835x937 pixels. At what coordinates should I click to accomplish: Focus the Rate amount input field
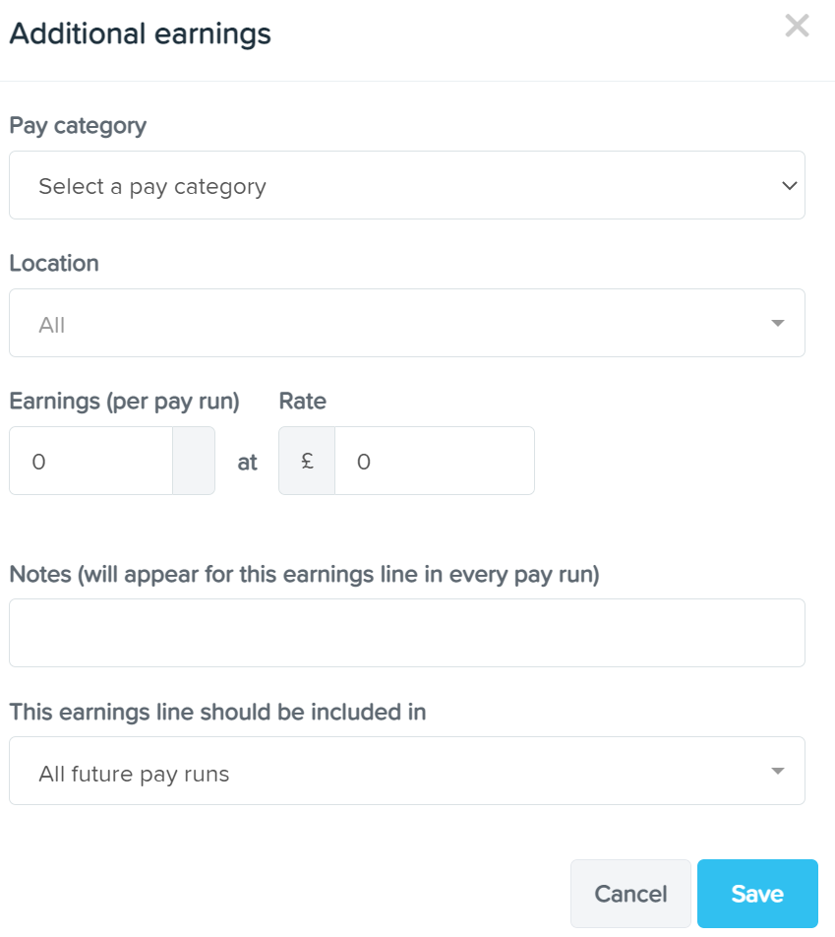(x=435, y=461)
